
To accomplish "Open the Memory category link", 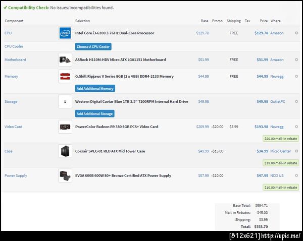I will [x=11, y=77].
